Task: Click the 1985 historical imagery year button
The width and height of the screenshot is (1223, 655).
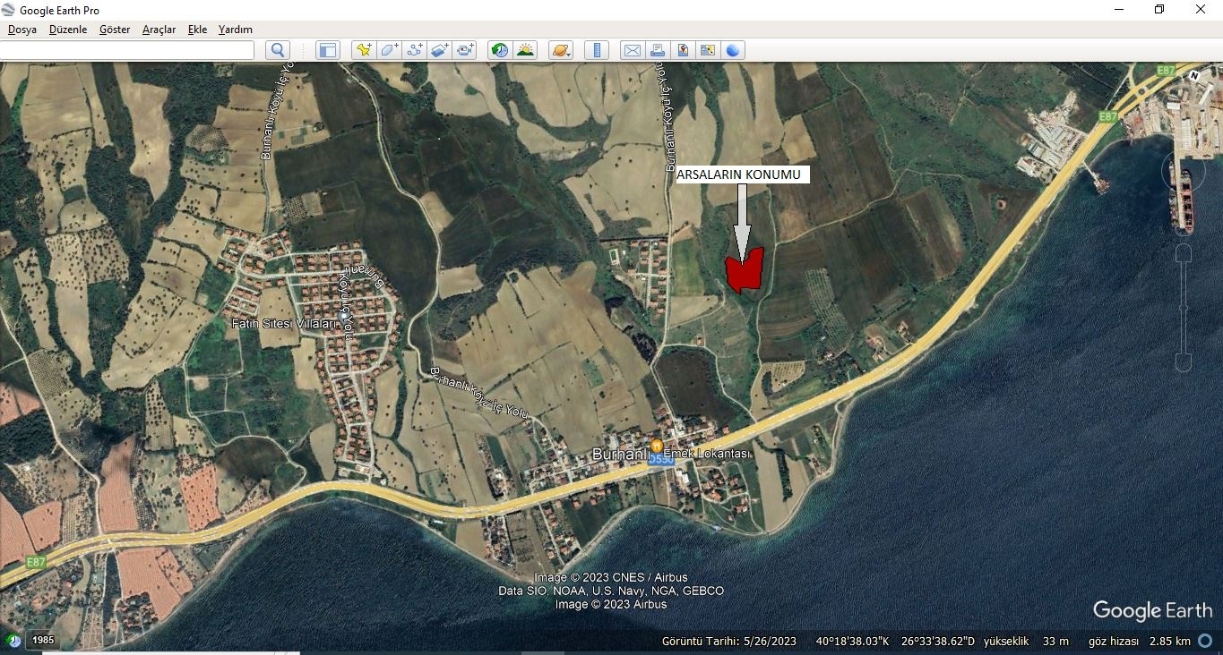Action: tap(42, 641)
